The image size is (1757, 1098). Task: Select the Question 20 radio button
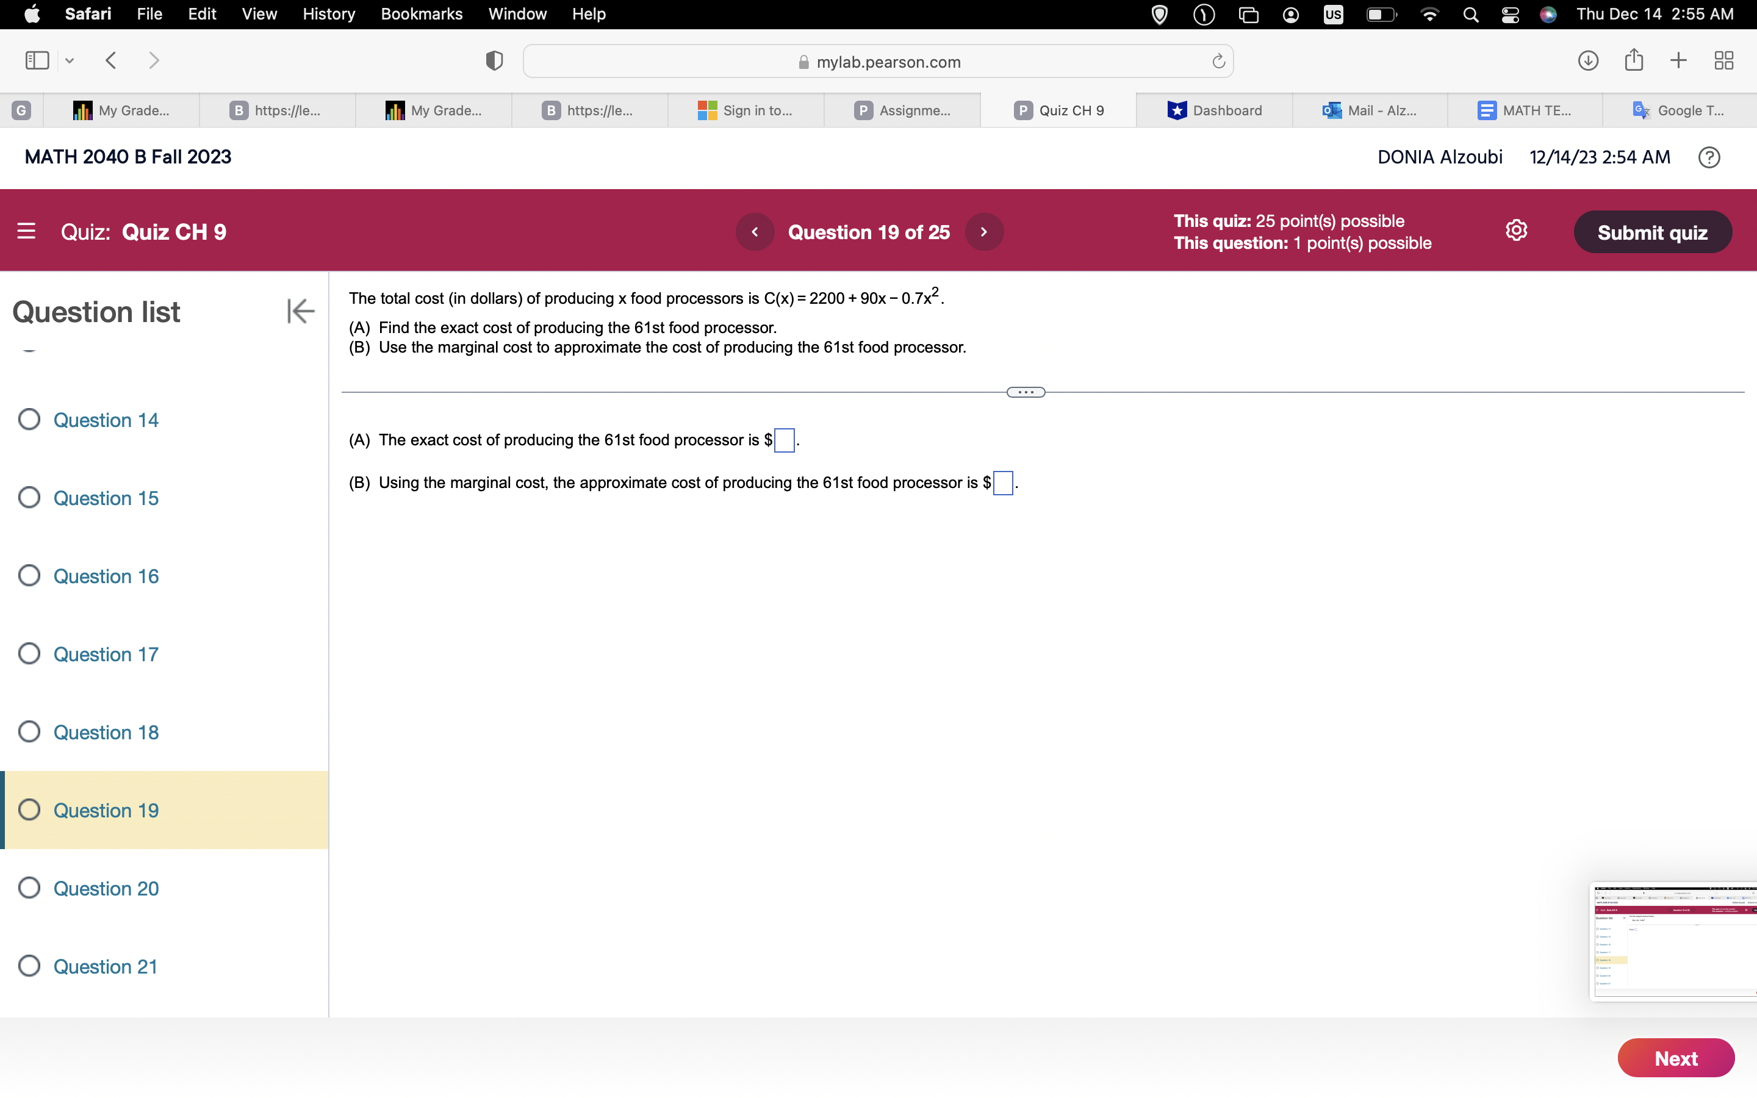point(29,888)
